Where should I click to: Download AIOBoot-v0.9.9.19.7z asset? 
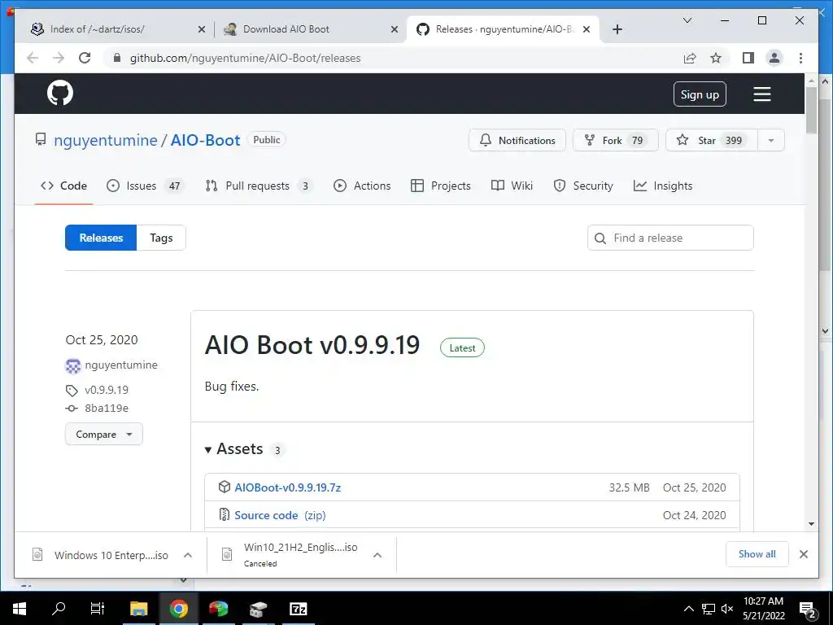click(x=287, y=487)
